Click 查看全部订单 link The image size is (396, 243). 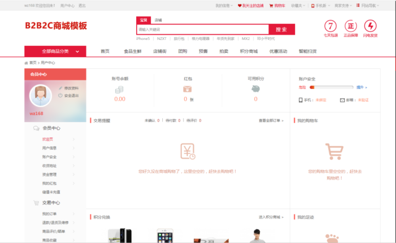(x=271, y=121)
